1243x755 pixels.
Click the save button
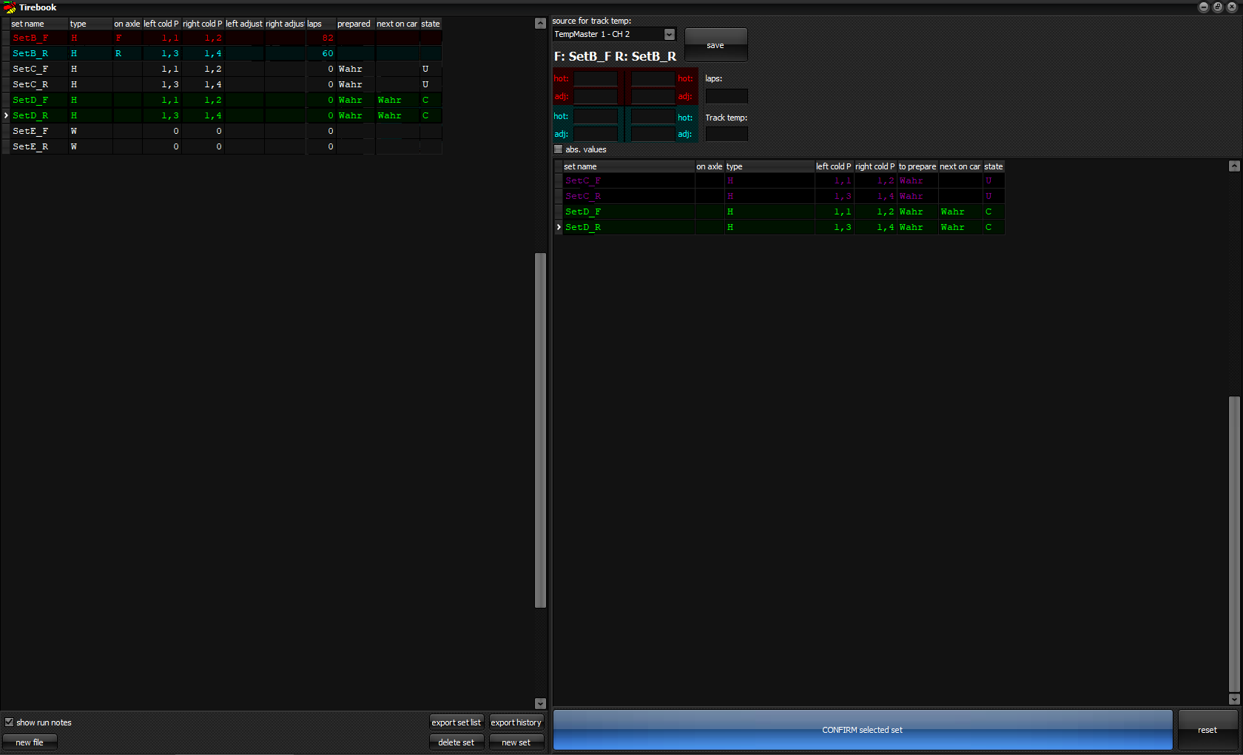[x=715, y=45]
